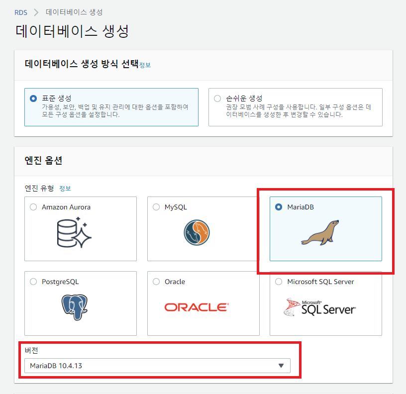Click 데이터베이스 생성 breadcrumb text

(74, 12)
